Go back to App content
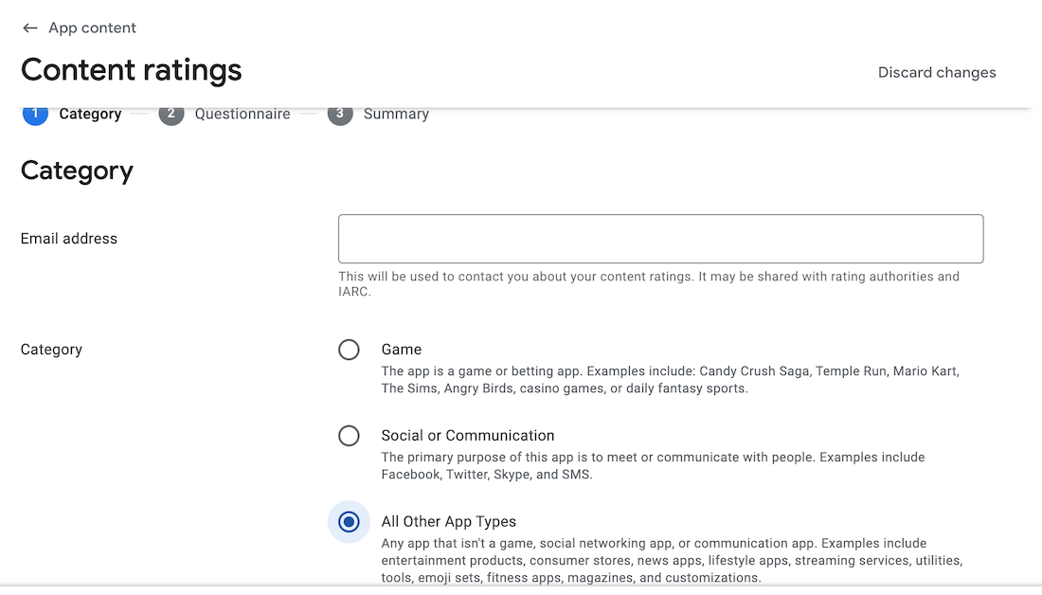1042x595 pixels. click(x=92, y=28)
